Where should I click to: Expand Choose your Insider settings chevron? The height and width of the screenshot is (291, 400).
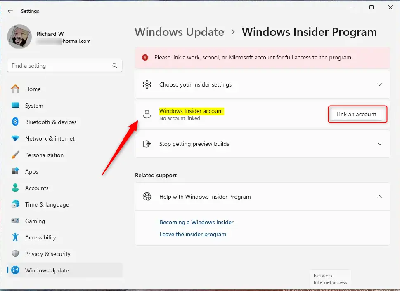[380, 84]
